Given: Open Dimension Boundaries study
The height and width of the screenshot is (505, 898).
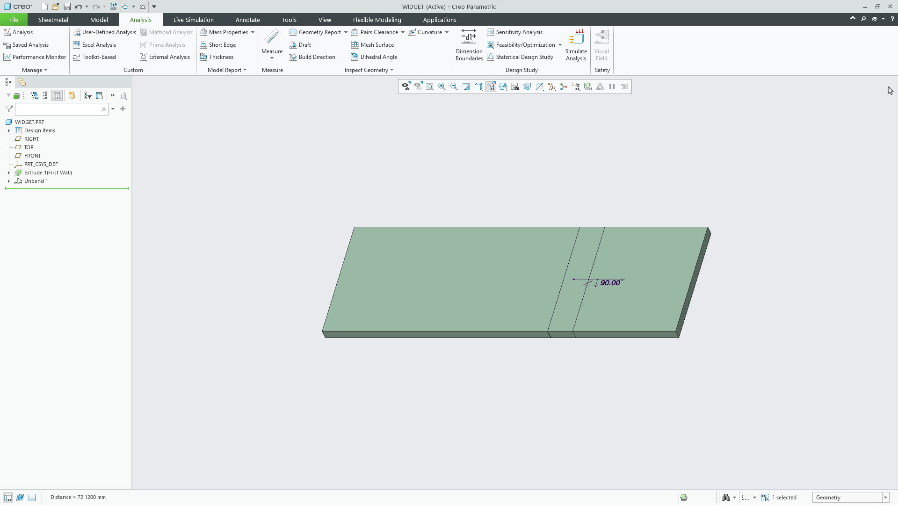Looking at the screenshot, I should (469, 45).
